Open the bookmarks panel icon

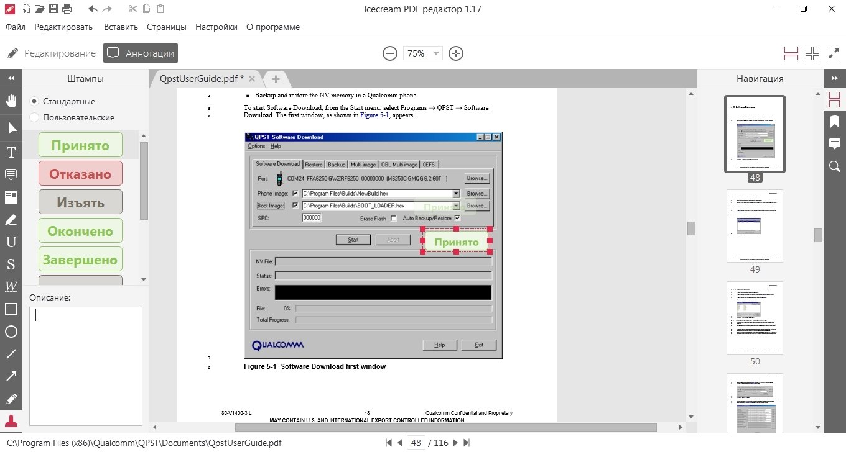coord(835,122)
